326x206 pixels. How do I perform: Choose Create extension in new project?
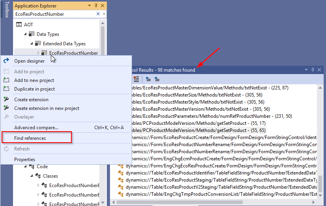tap(47, 108)
